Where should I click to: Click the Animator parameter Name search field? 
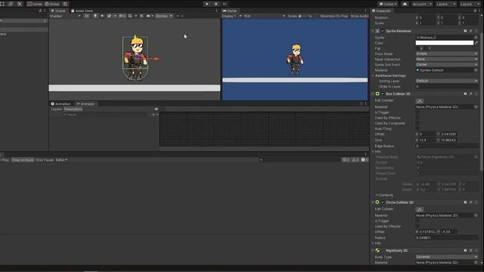[x=105, y=115]
